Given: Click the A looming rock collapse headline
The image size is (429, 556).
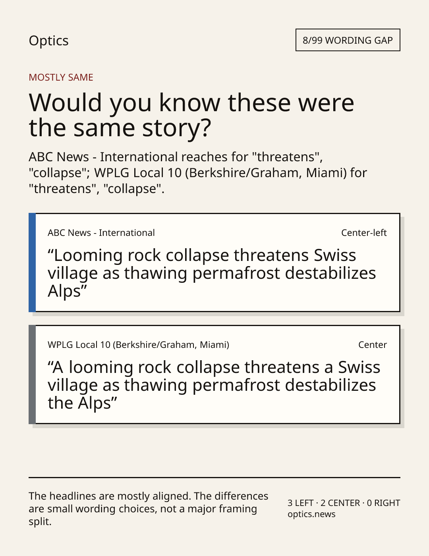Looking at the screenshot, I should pyautogui.click(x=214, y=385).
